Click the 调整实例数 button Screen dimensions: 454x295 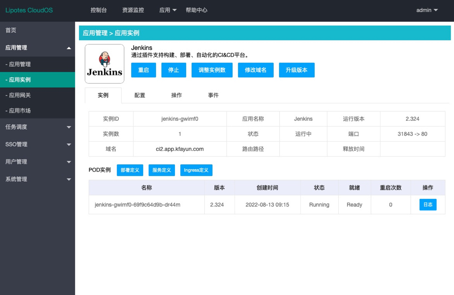coord(212,70)
